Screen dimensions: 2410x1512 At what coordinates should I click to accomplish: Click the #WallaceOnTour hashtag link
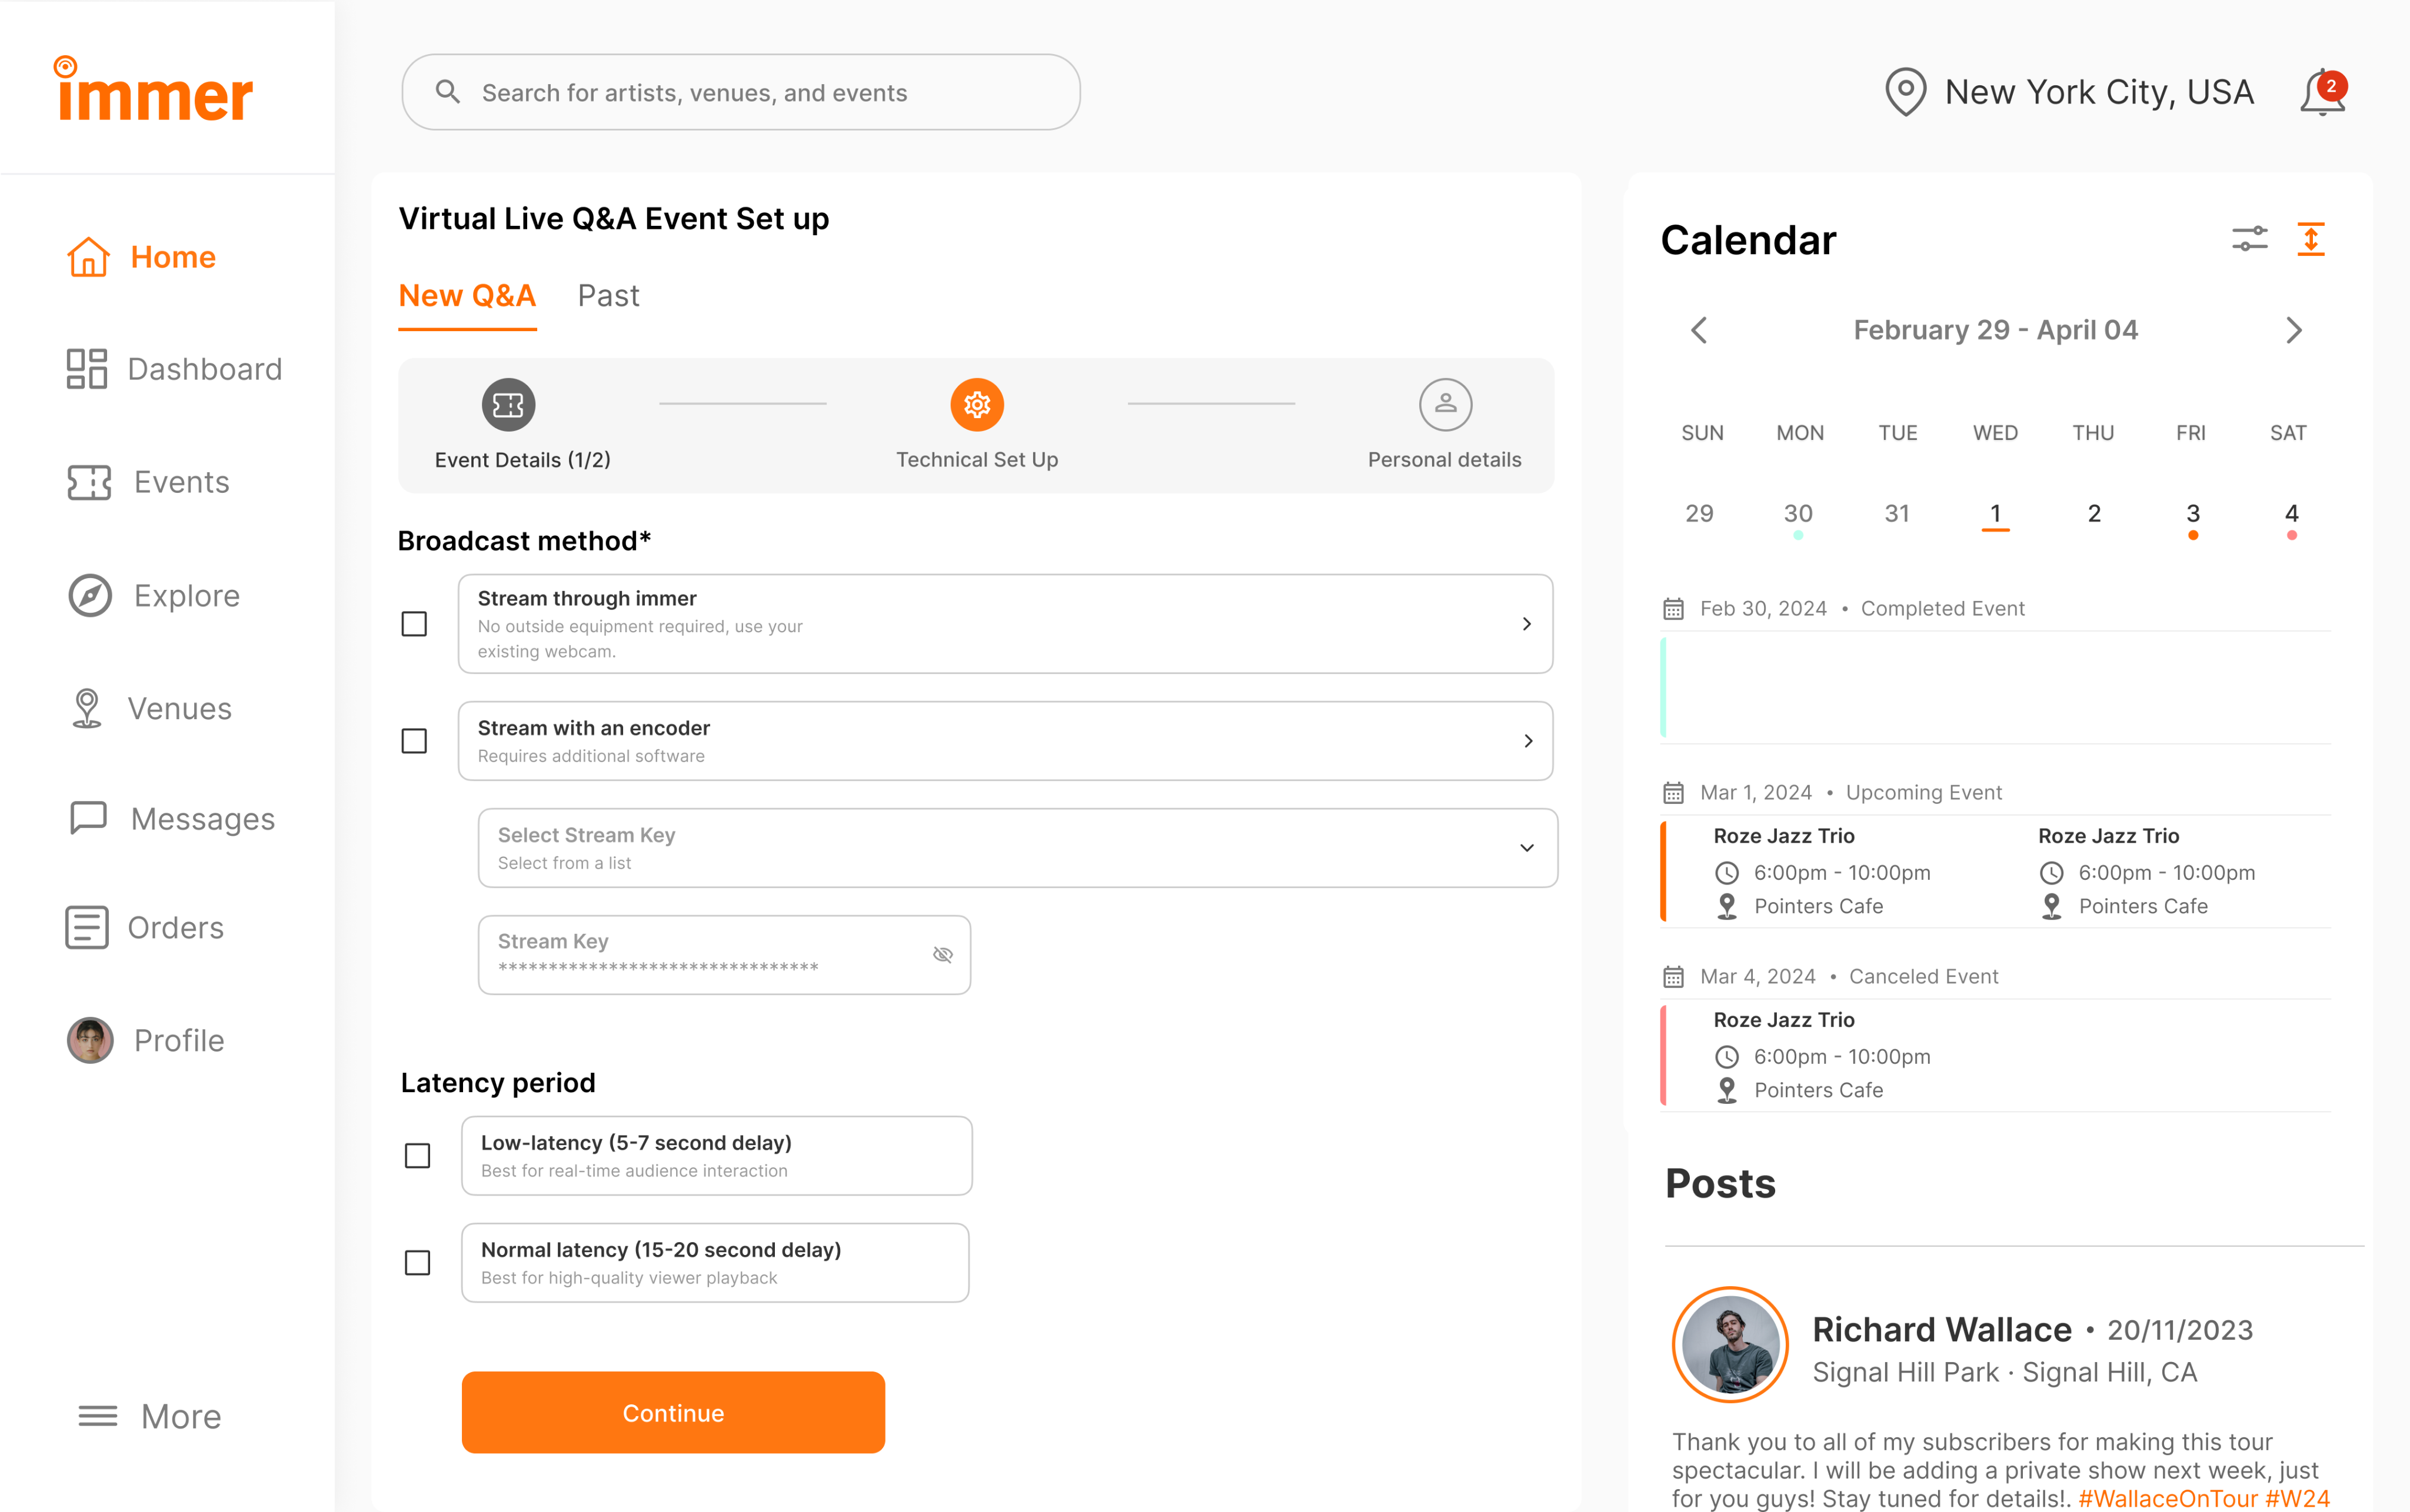[x=2167, y=1498]
